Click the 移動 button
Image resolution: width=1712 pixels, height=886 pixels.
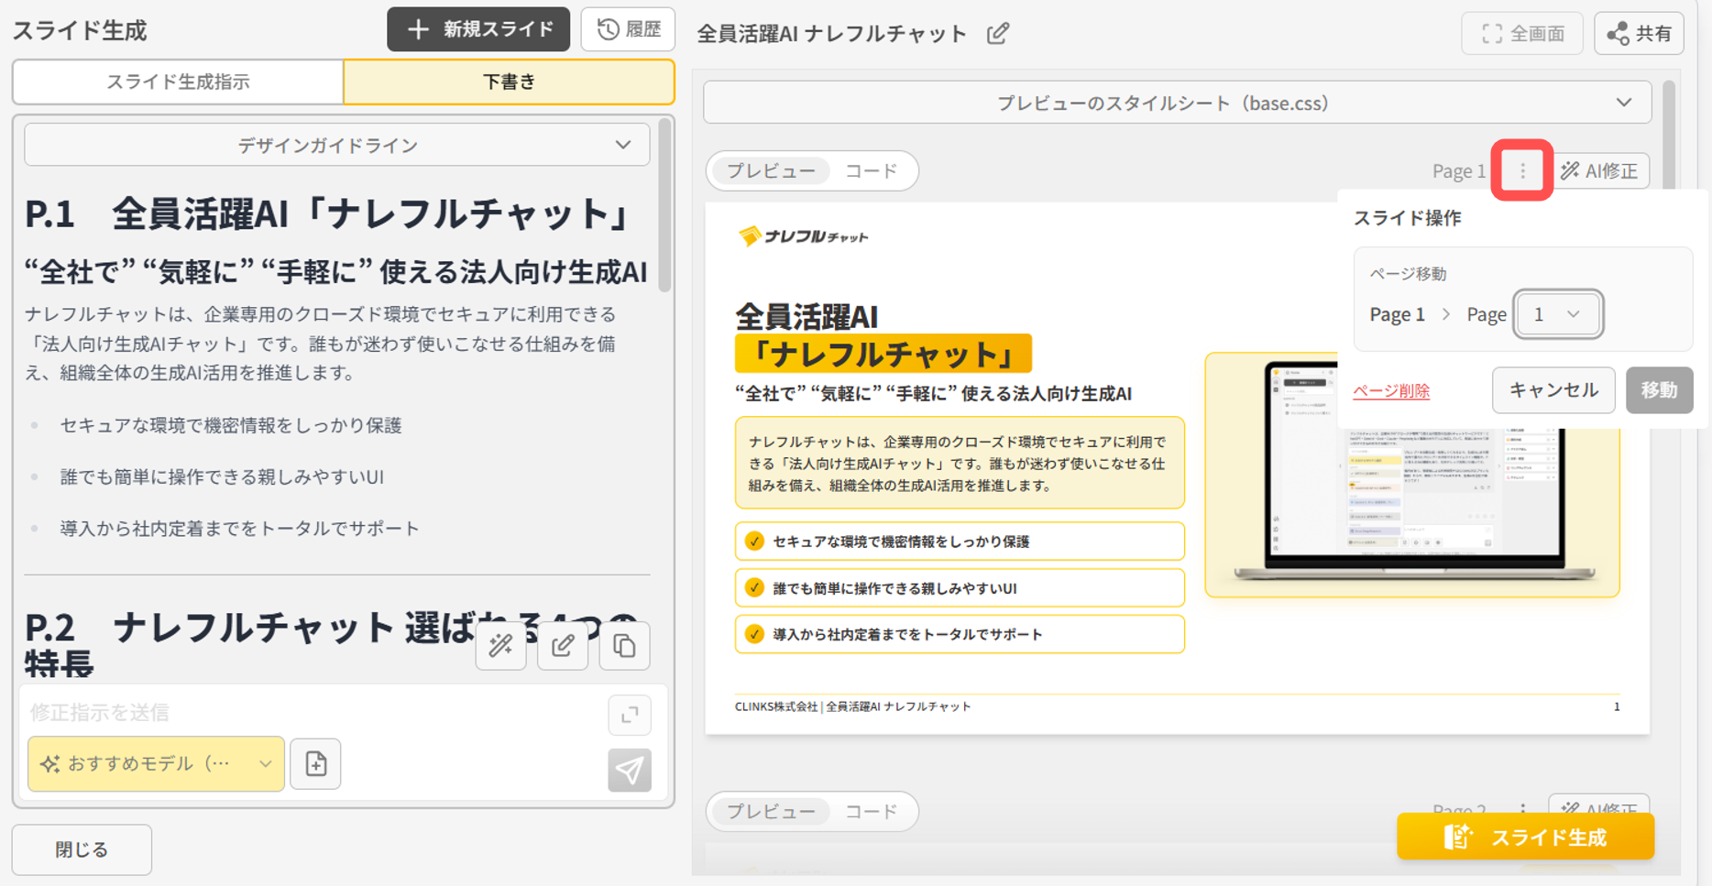[1659, 390]
